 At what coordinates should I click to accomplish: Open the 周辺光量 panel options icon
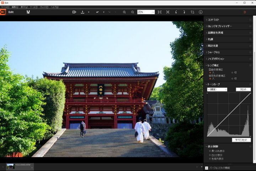coord(250,46)
